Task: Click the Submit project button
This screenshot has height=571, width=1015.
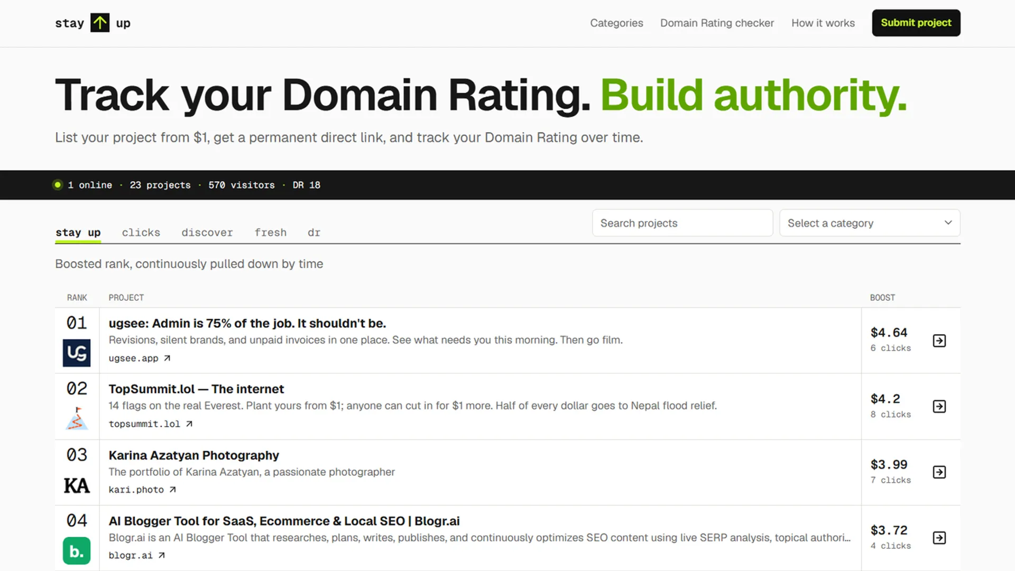Action: pos(916,23)
